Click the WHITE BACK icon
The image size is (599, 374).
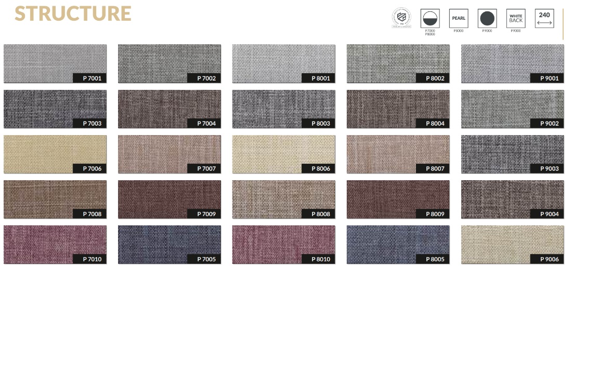coord(516,19)
